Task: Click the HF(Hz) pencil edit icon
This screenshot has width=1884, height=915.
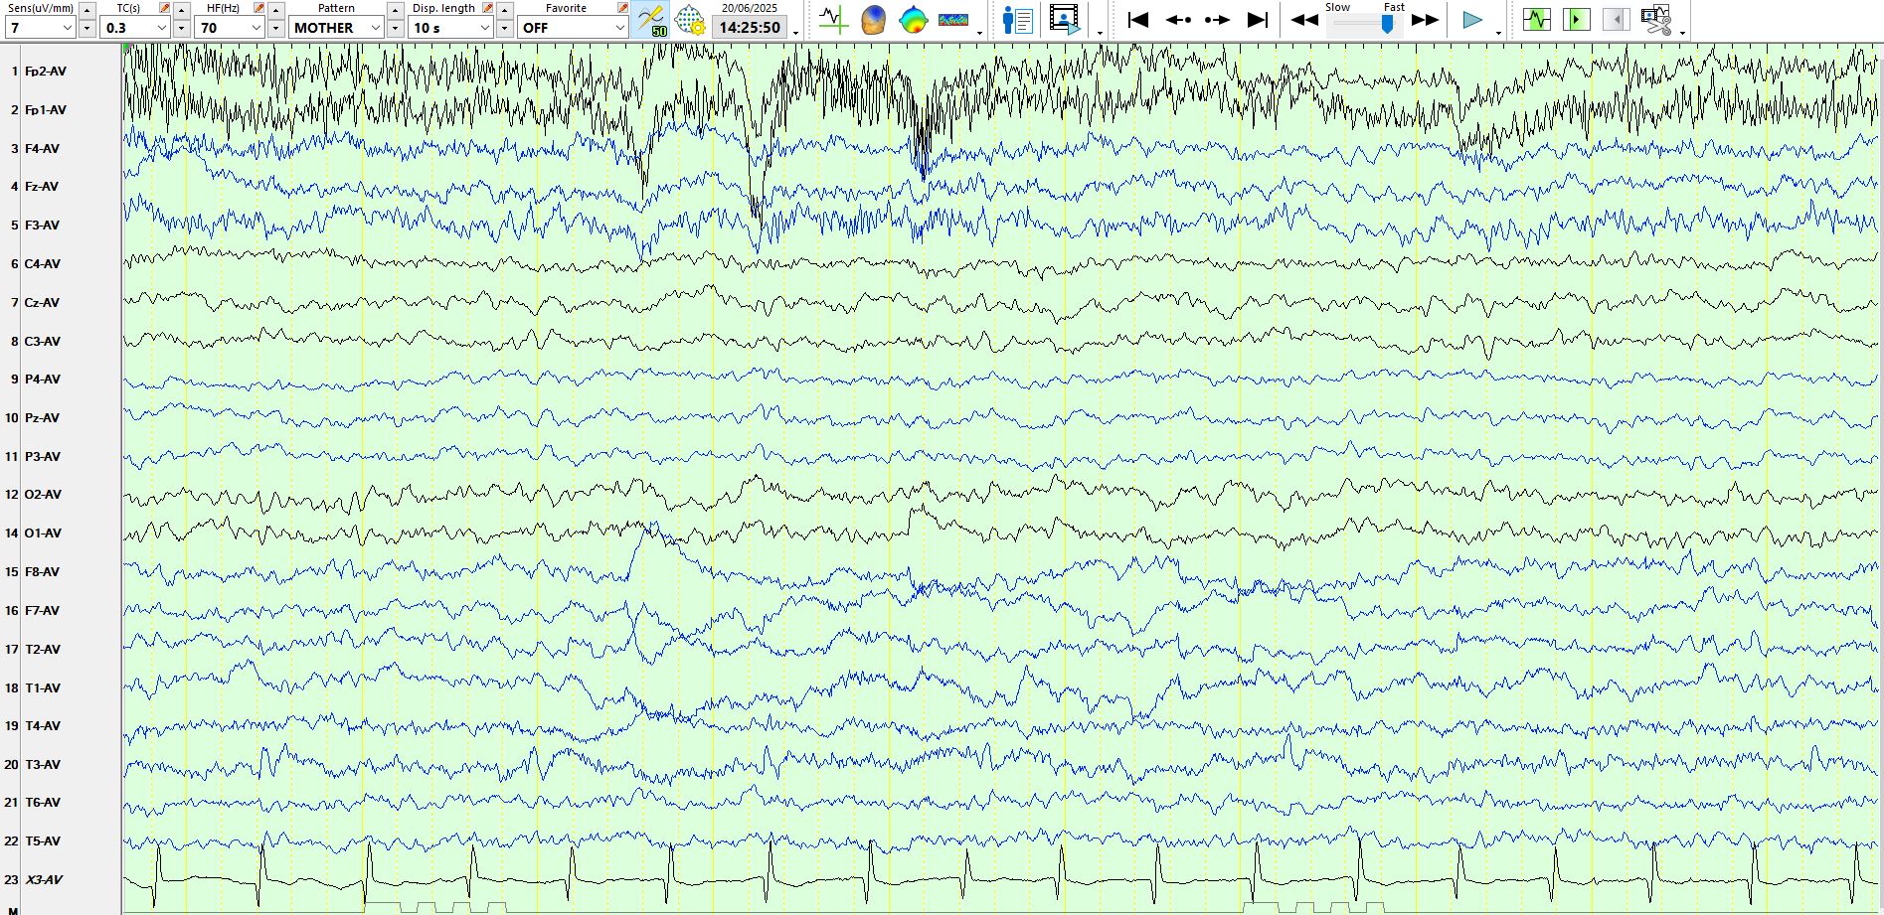Action: point(258,8)
